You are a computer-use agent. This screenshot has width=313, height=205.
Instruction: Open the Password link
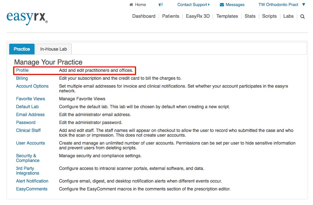click(x=26, y=122)
